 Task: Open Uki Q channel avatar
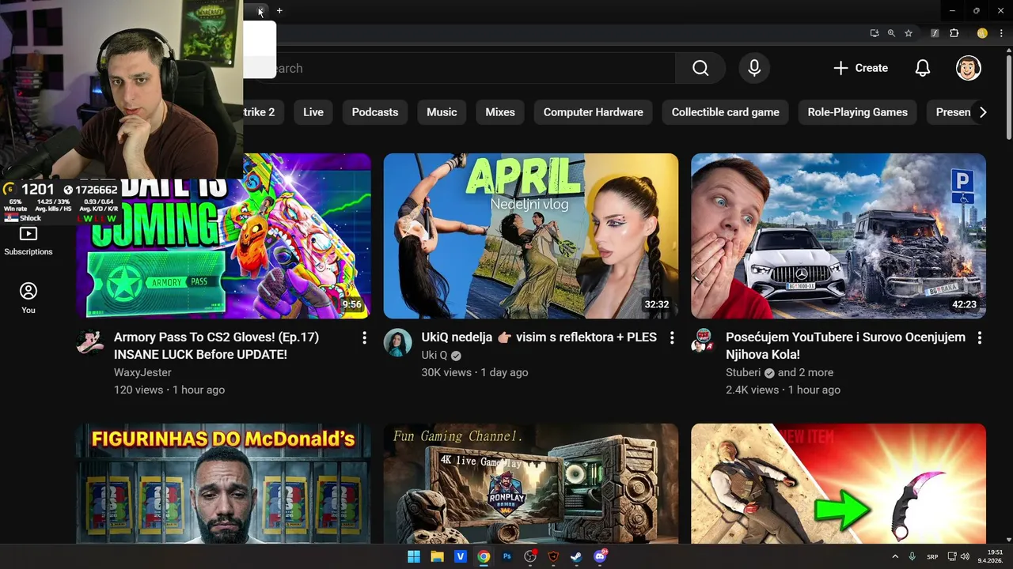tap(397, 343)
